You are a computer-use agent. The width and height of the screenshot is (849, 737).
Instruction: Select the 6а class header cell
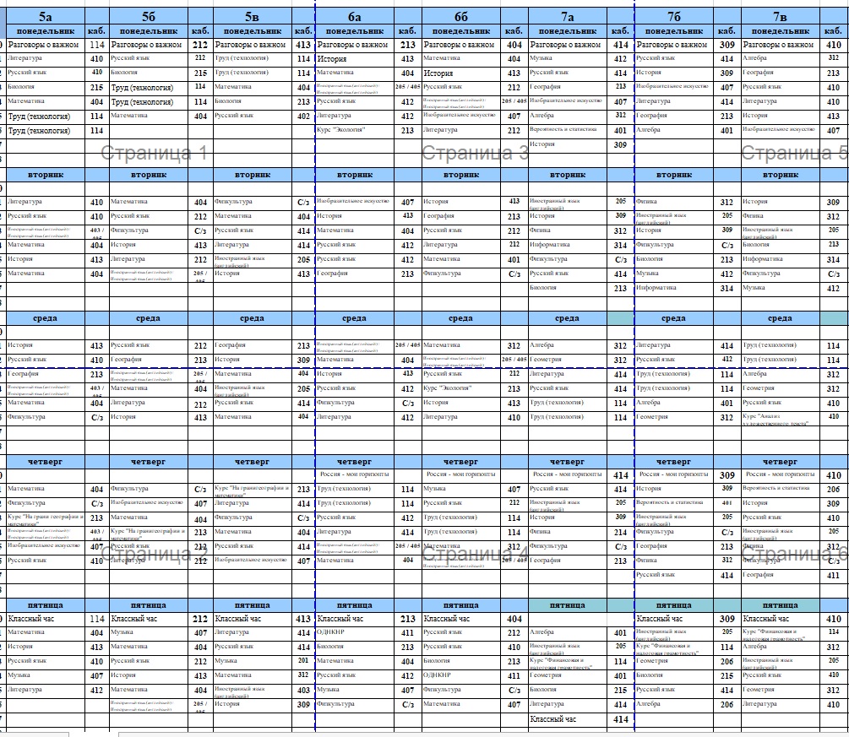tap(355, 16)
